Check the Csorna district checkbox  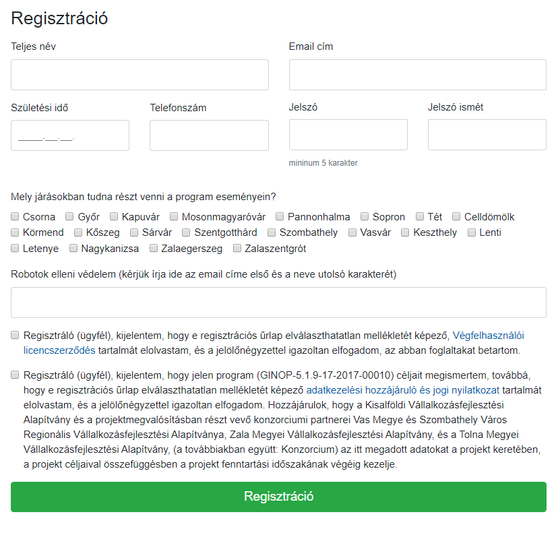click(x=15, y=217)
